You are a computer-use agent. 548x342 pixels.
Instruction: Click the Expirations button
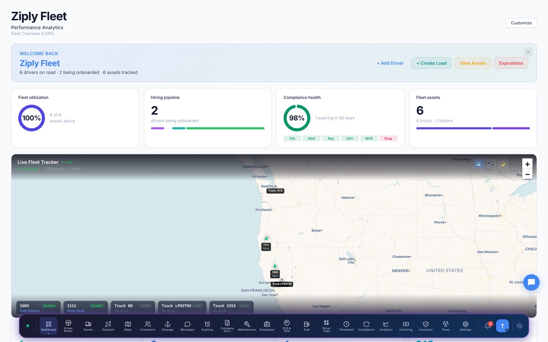click(x=511, y=63)
